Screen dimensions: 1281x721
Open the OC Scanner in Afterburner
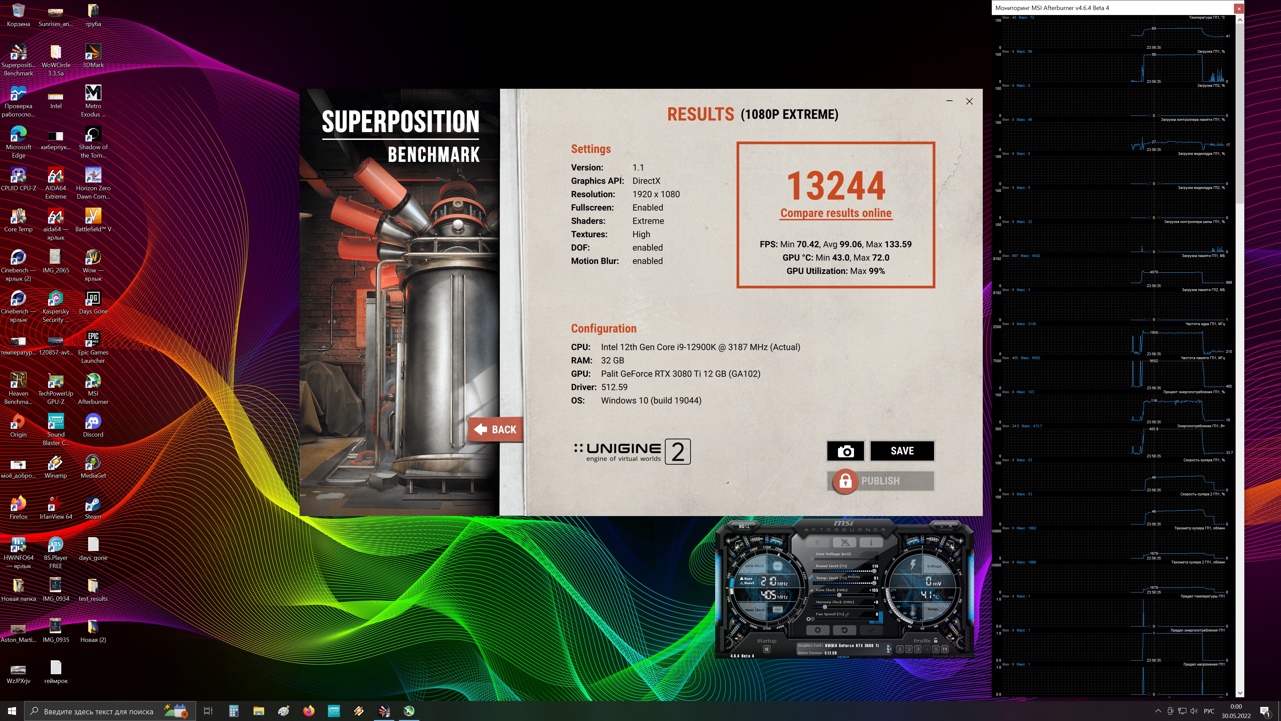coord(745,526)
